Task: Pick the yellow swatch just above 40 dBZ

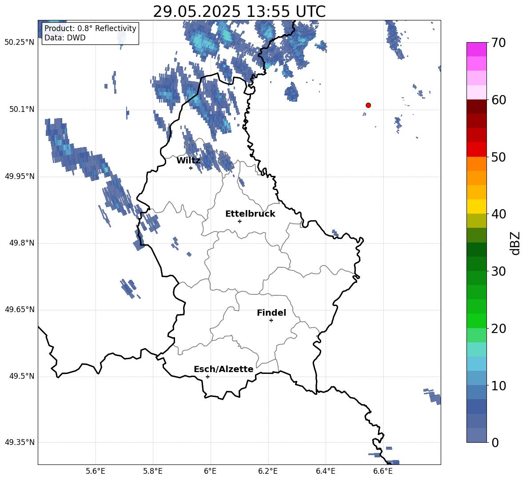Action: coord(476,206)
